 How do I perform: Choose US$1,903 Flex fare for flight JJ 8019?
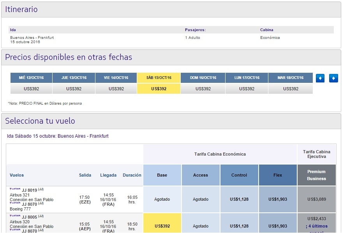pos(278,199)
